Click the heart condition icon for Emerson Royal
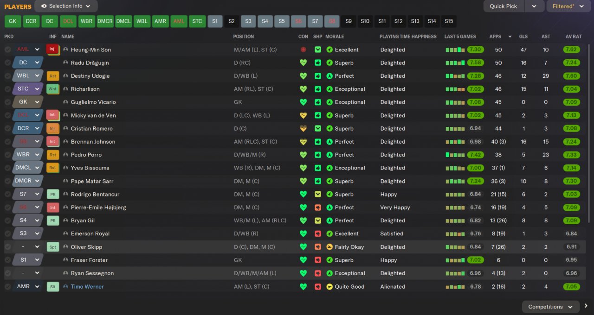The width and height of the screenshot is (594, 315). (303, 233)
